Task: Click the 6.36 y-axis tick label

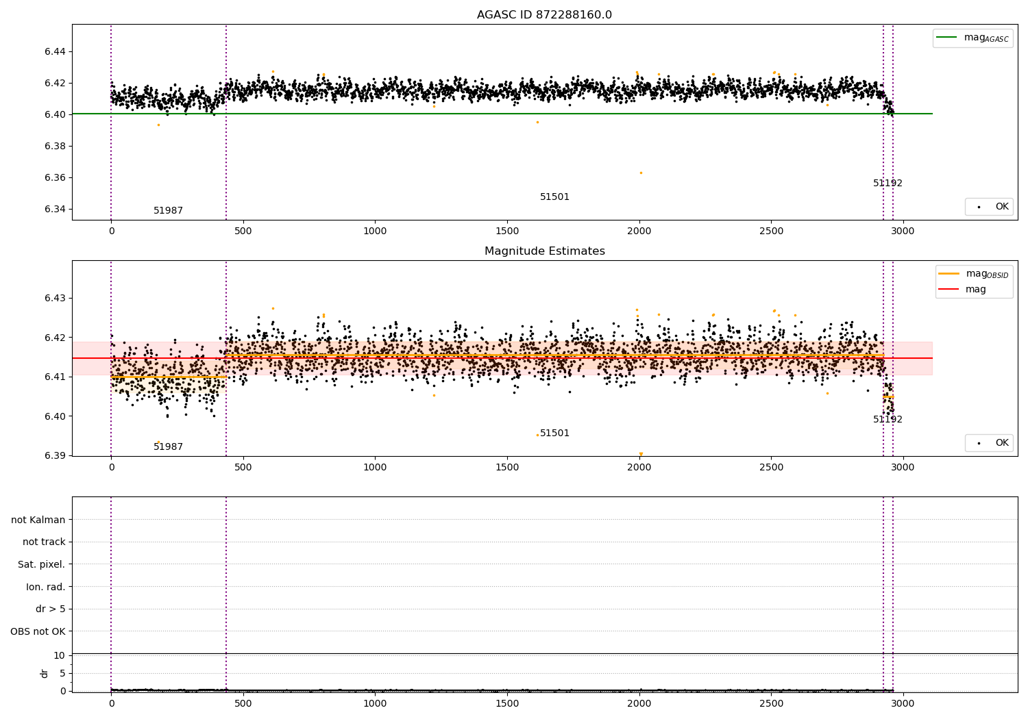Action: [x=55, y=178]
